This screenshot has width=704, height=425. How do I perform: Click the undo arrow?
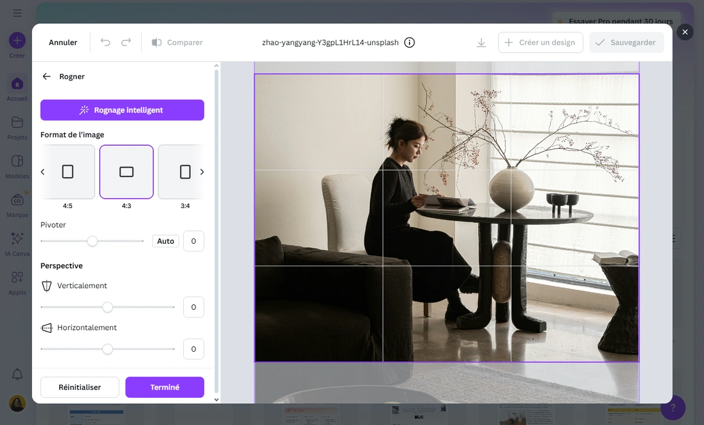(x=105, y=42)
